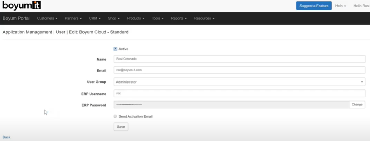Open the Tools menu
Image resolution: width=370 pixels, height=141 pixels.
point(158,18)
